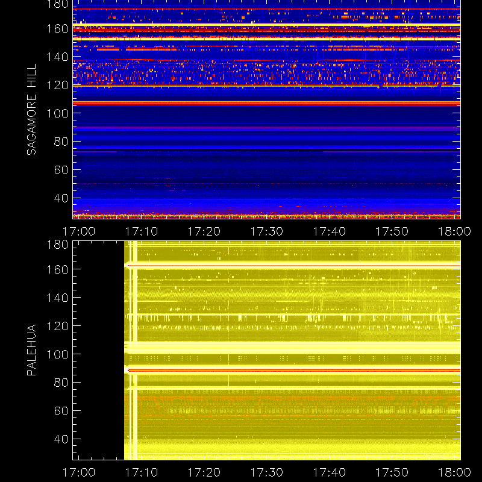Click 17:40 time label under Sagamore Hill plot
Screen dimensions: 482x482
point(330,231)
